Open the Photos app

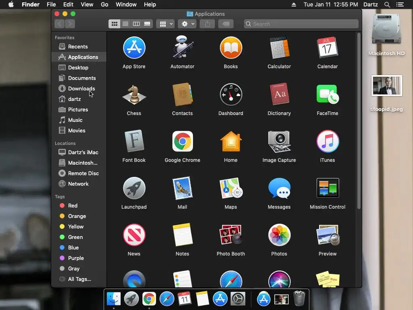(x=279, y=235)
